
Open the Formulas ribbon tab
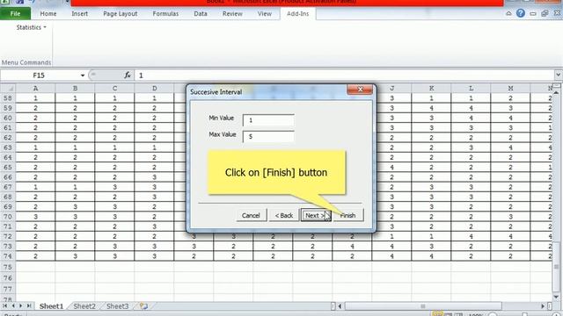165,14
